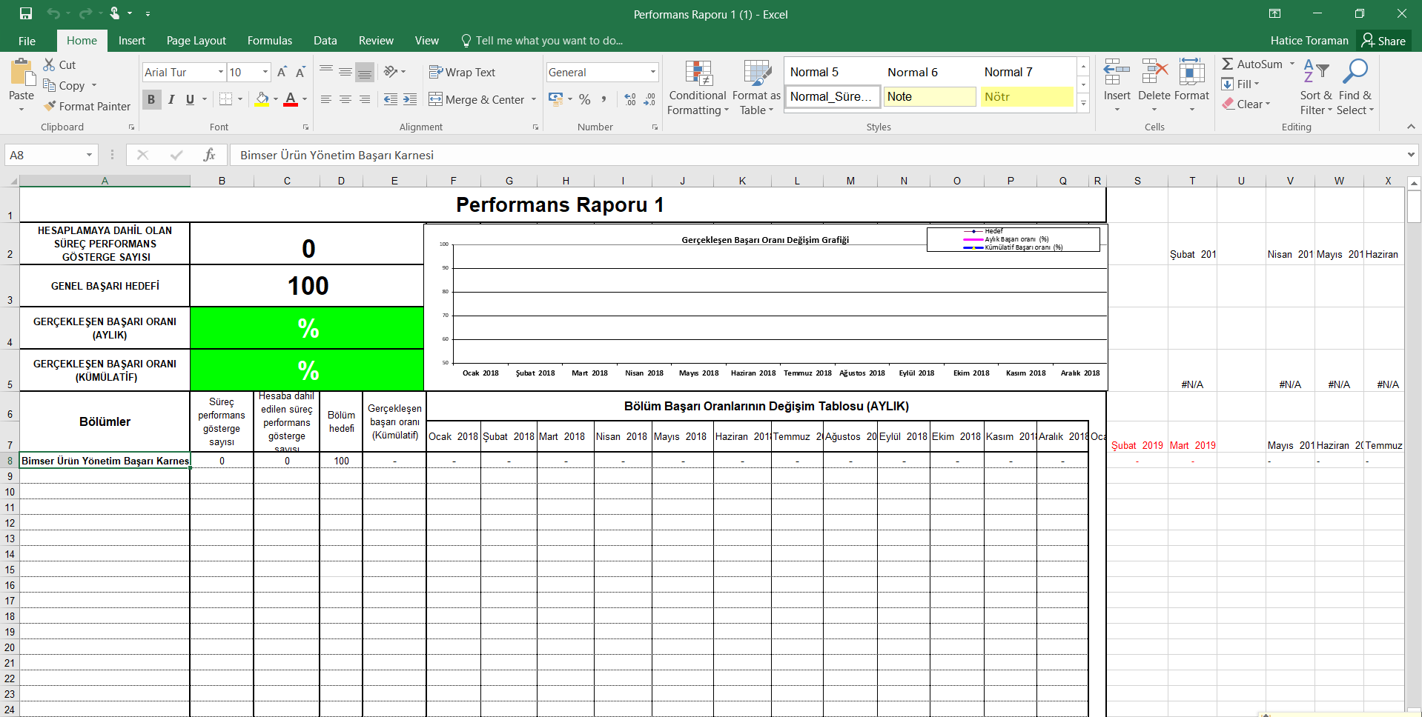Expand the font name dropdown
The width and height of the screenshot is (1422, 717).
point(220,72)
